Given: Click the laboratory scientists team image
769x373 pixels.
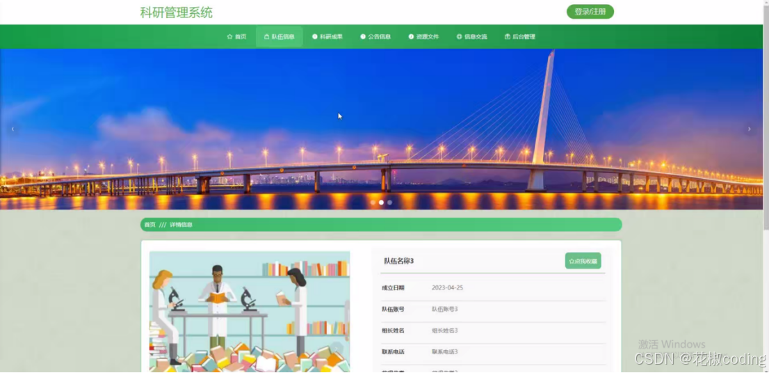Looking at the screenshot, I should tap(250, 312).
